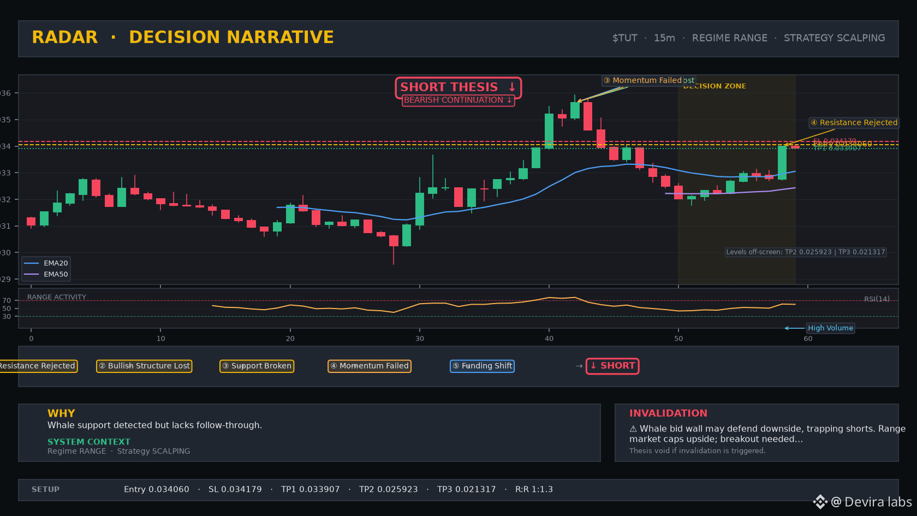Click the RANGE ACTIVITY panel label
The height and width of the screenshot is (516, 917).
pos(57,298)
